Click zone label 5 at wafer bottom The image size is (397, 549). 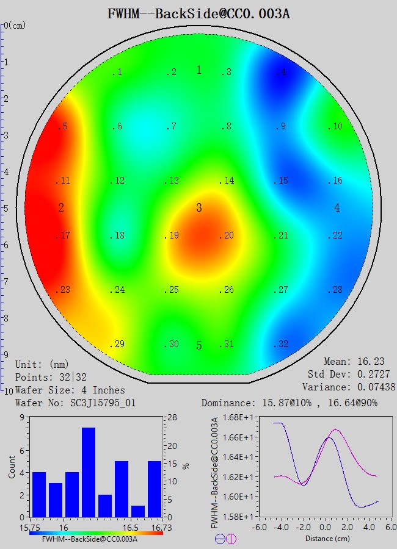[199, 346]
